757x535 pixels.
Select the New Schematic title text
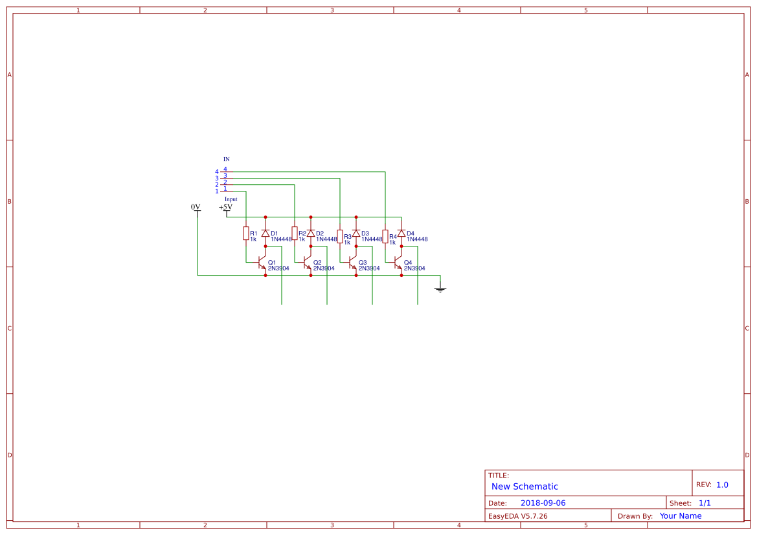pos(523,486)
